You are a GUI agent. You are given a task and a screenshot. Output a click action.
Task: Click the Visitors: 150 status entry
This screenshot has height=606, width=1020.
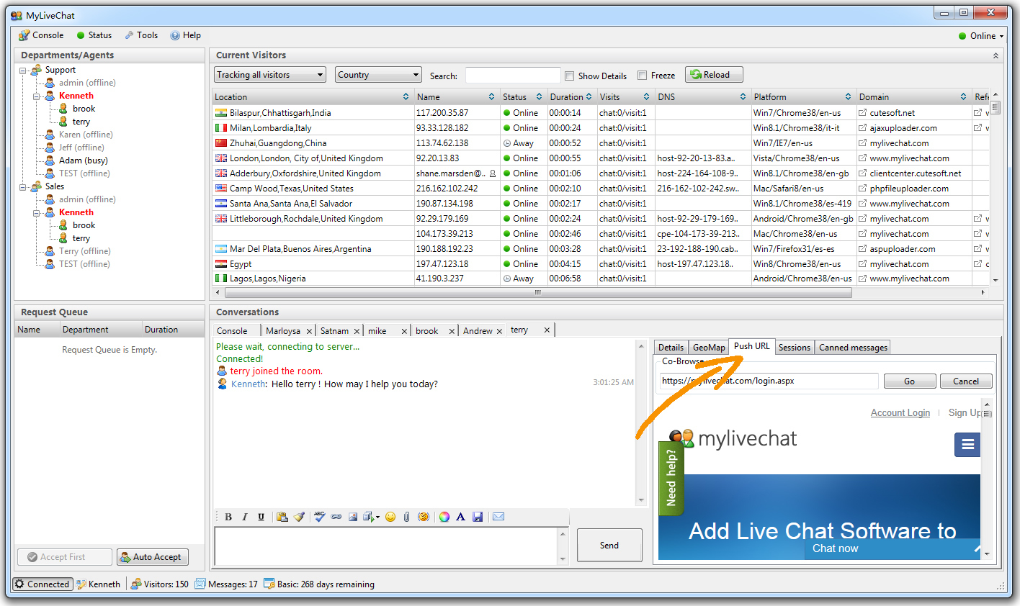pyautogui.click(x=160, y=584)
